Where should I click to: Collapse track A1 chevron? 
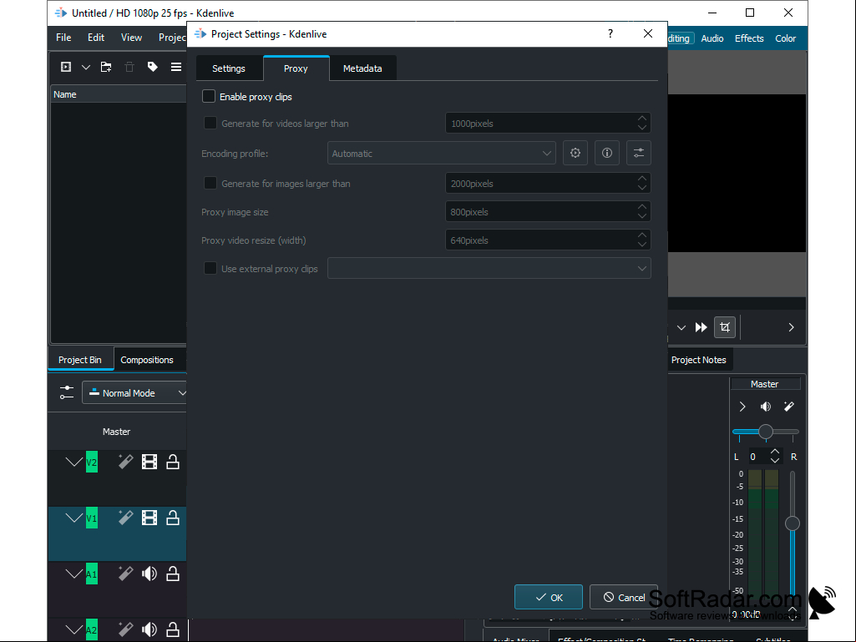click(x=73, y=574)
